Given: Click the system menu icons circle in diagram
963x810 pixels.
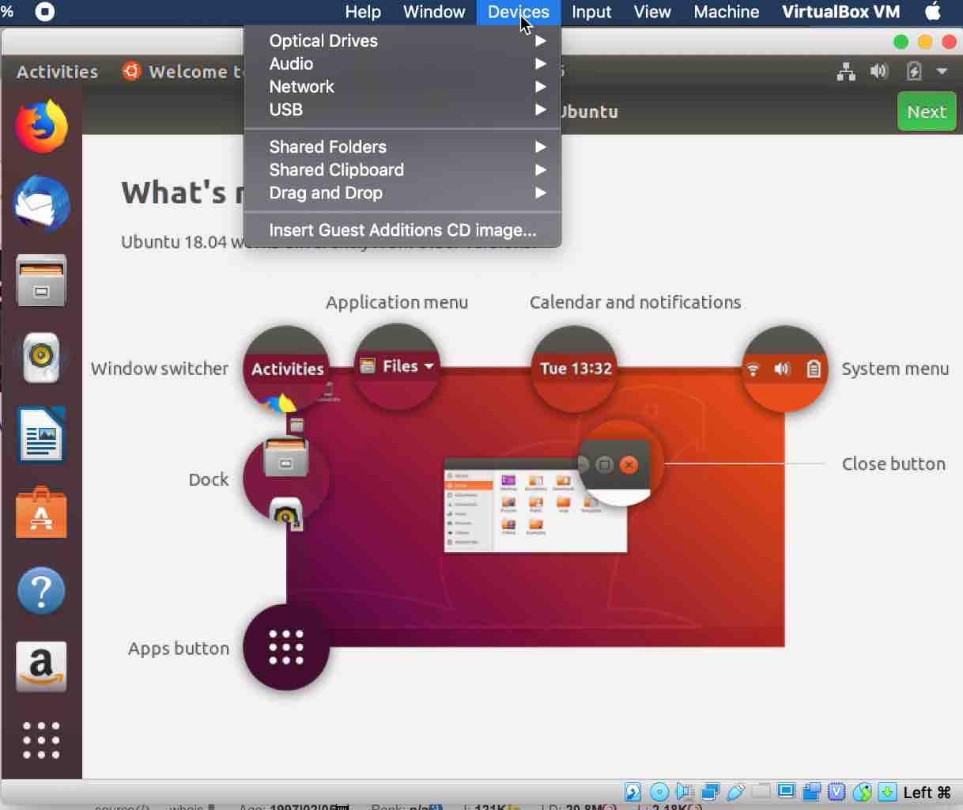Looking at the screenshot, I should 784,369.
